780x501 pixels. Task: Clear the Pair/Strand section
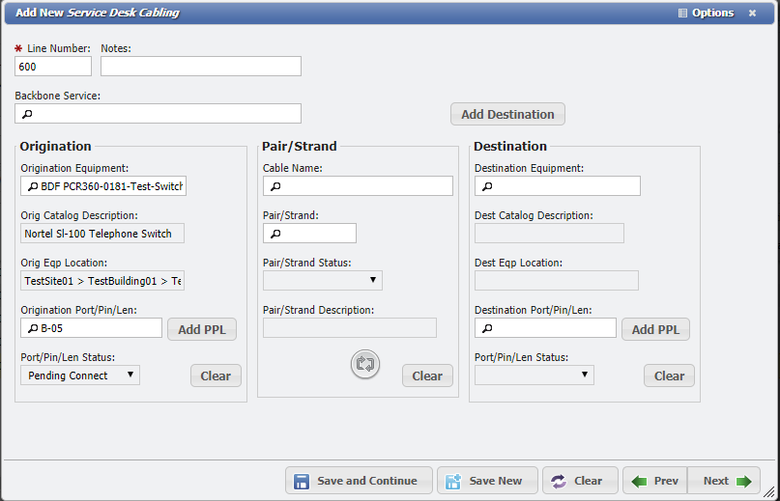tap(427, 376)
